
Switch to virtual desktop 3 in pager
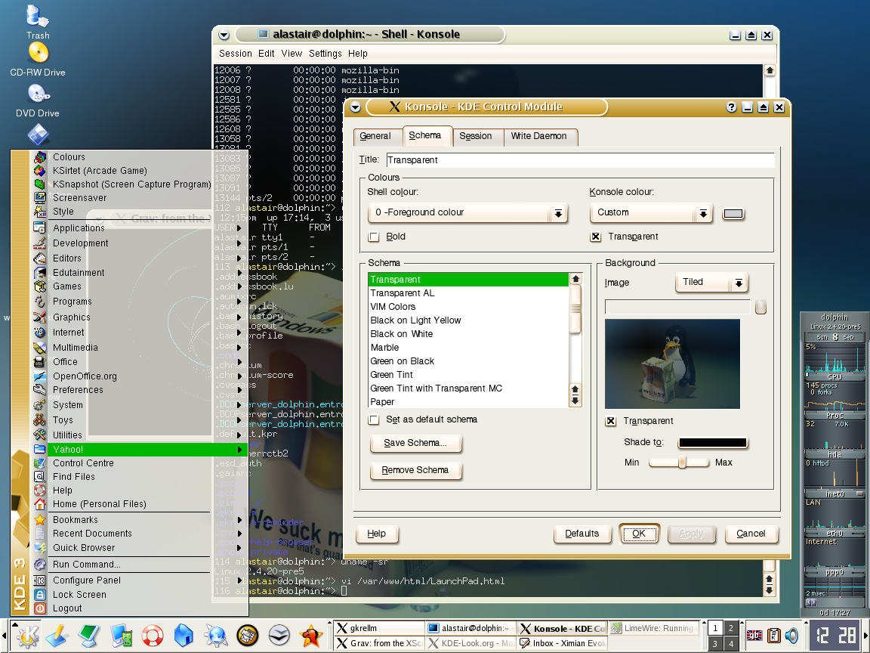(715, 644)
